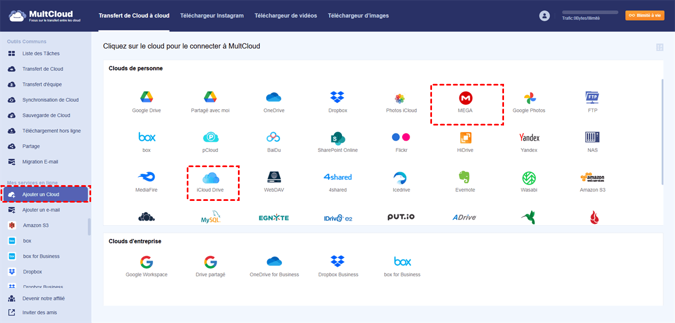Choose IDrive e2 storage
Image resolution: width=675 pixels, height=323 pixels.
337,218
